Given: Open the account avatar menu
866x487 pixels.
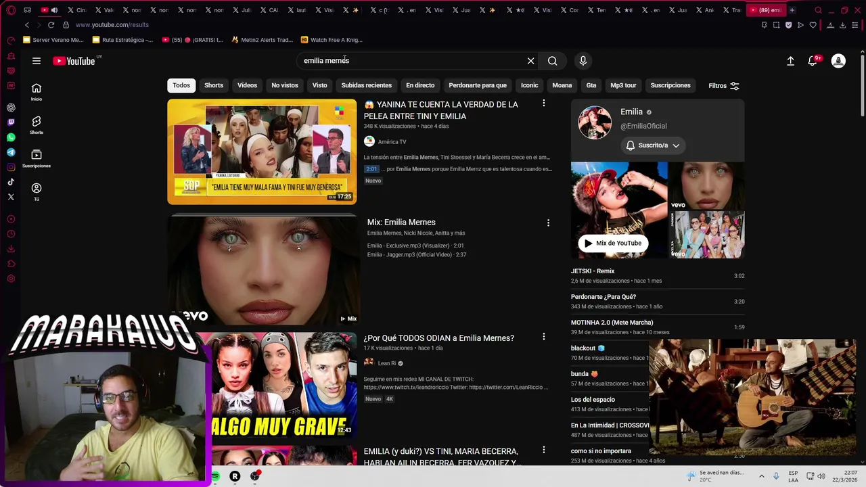Looking at the screenshot, I should (x=838, y=61).
